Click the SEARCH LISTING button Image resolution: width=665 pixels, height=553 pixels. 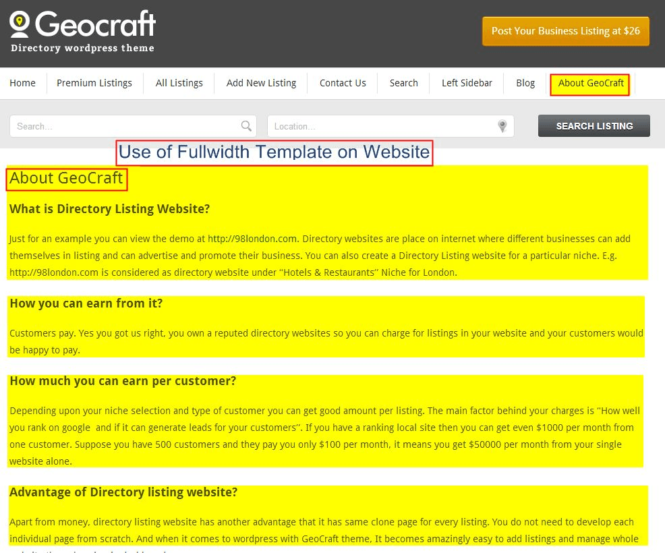click(x=594, y=126)
